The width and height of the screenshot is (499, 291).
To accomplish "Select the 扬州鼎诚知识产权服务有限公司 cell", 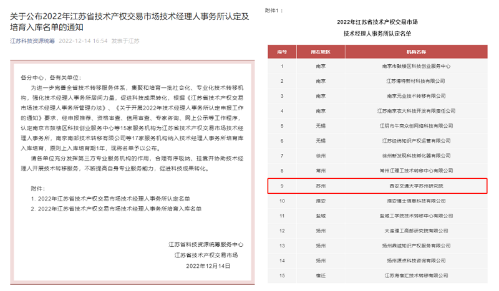I will [x=416, y=246].
